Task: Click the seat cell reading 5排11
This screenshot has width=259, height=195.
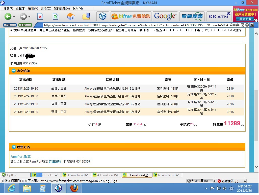Action: [201, 88]
